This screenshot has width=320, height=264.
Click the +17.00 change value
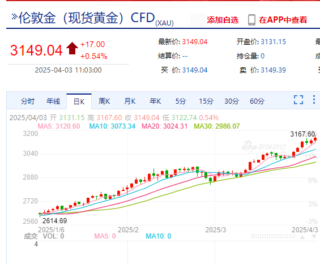[x=93, y=44]
